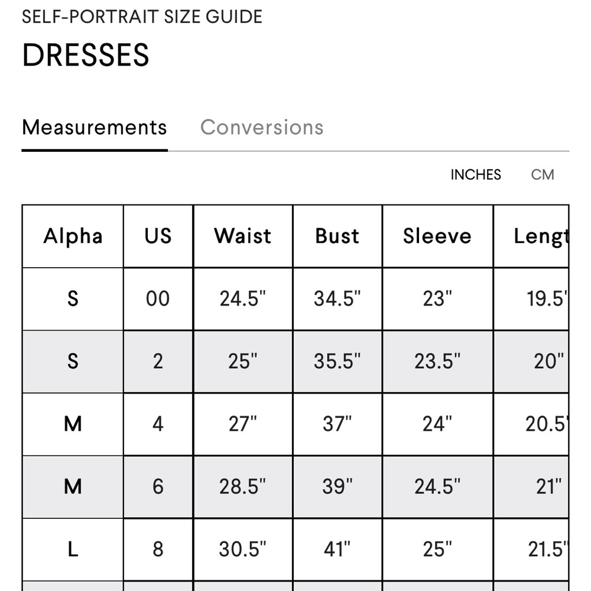This screenshot has height=591, width=591.
Task: Click the Bust column header
Action: 337,236
